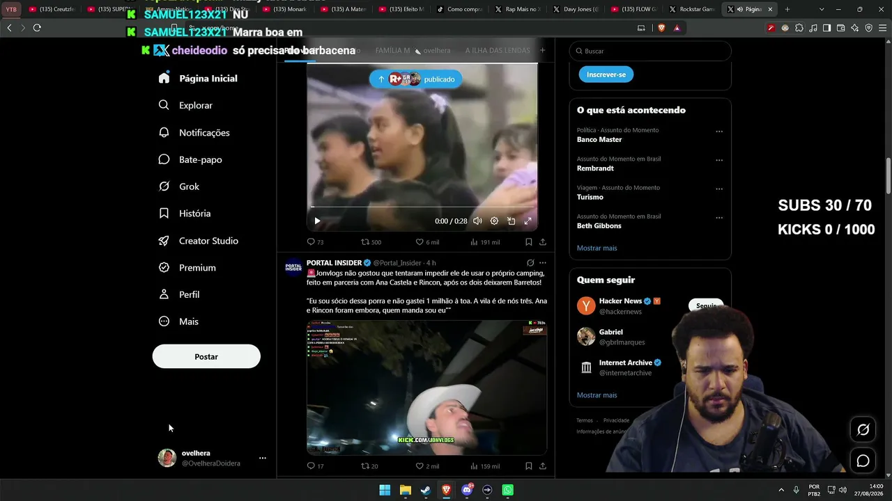Viewport: 892px width, 501px height.
Task: Open more options for Turismo trend
Action: click(719, 189)
